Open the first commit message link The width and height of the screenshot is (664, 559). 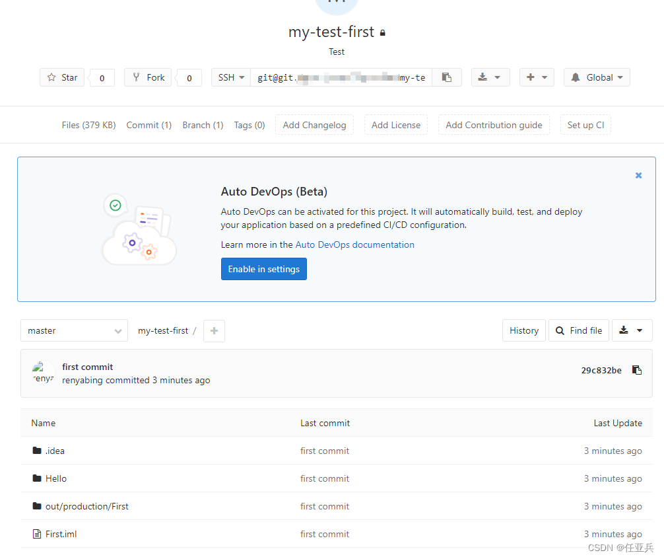(88, 367)
